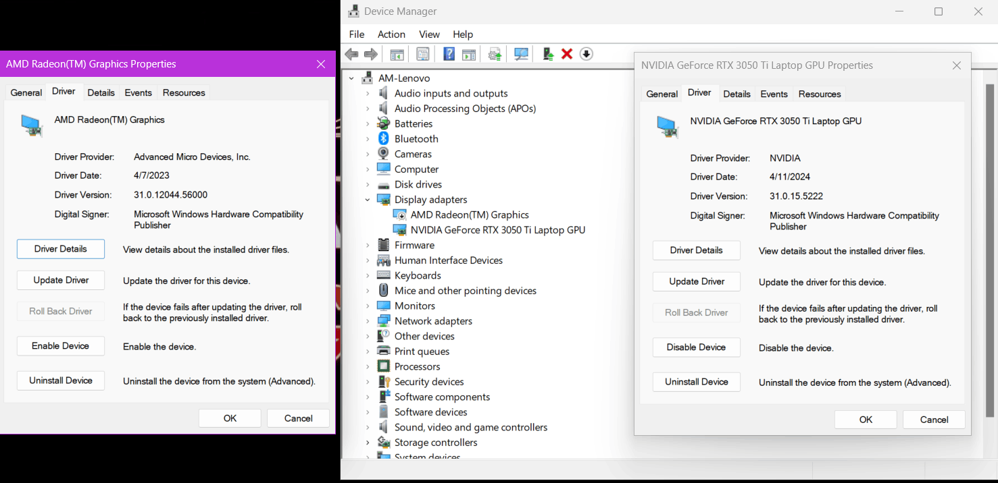Collapse the AM-Lenovo root node
Image resolution: width=998 pixels, height=483 pixels.
click(351, 78)
